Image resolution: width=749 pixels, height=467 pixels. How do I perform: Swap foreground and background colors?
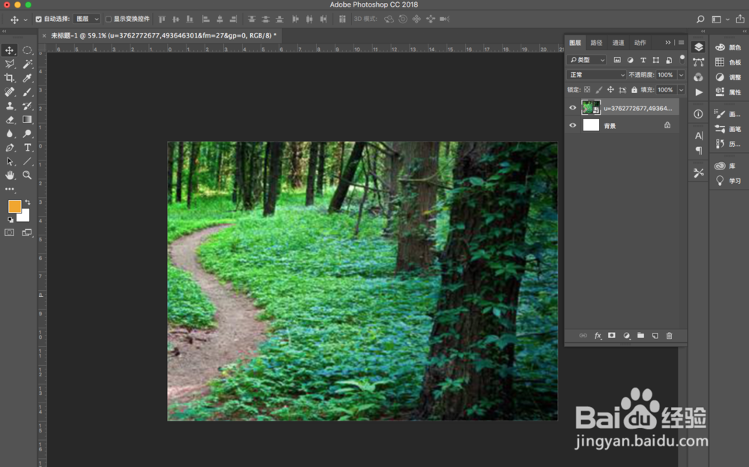(x=28, y=202)
